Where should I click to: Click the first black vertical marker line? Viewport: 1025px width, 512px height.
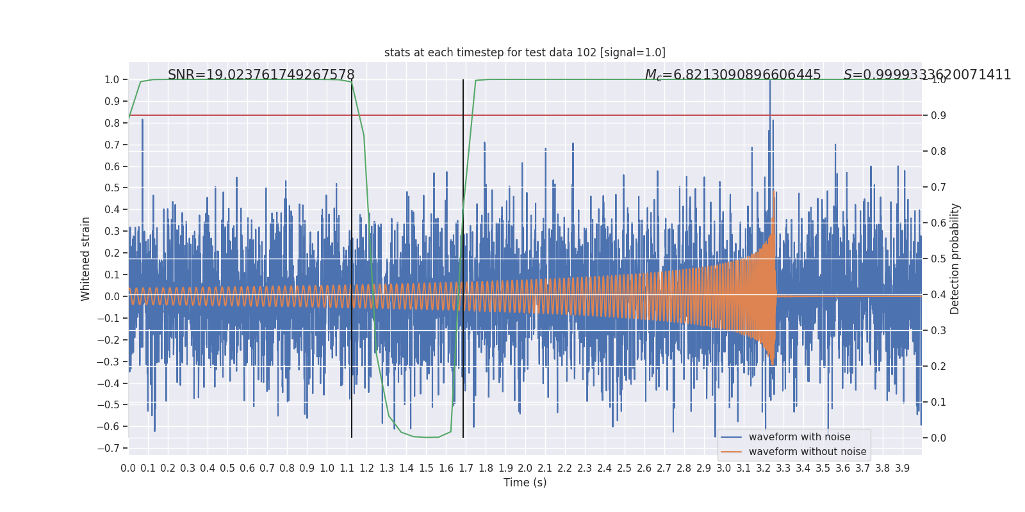pyautogui.click(x=352, y=259)
